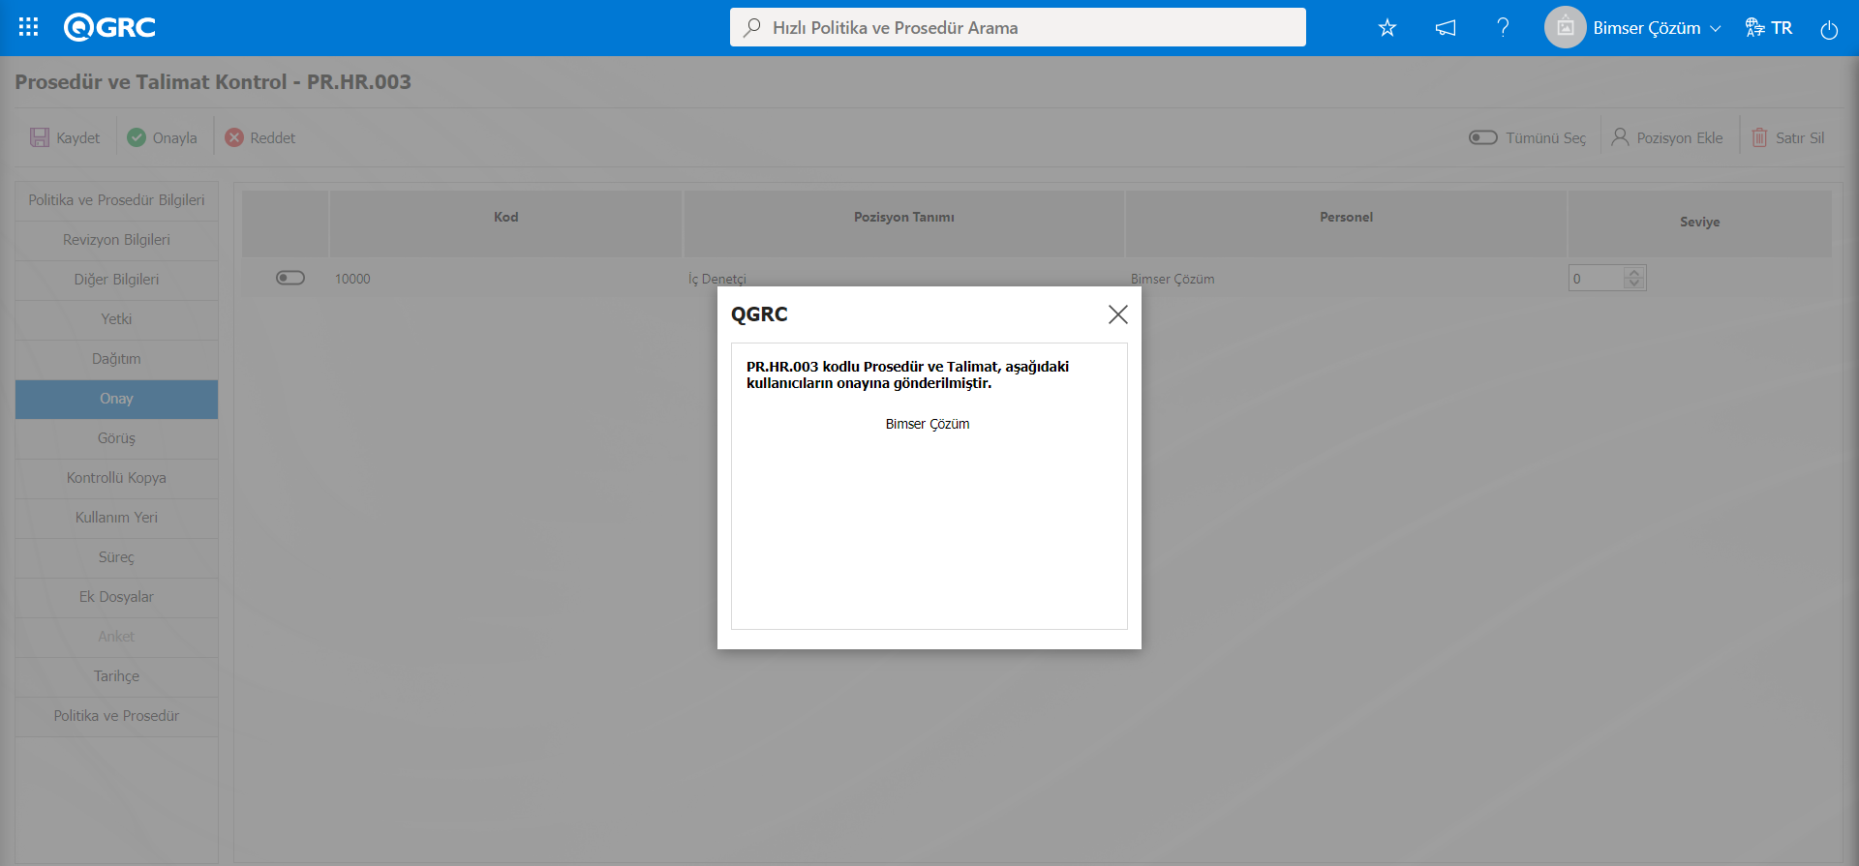Select the Onay tab

pyautogui.click(x=116, y=399)
